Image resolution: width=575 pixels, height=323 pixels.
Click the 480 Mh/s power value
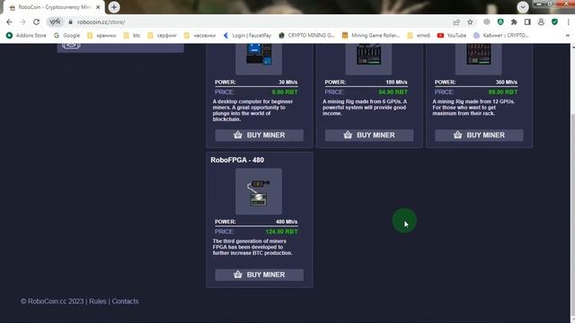[x=287, y=222]
